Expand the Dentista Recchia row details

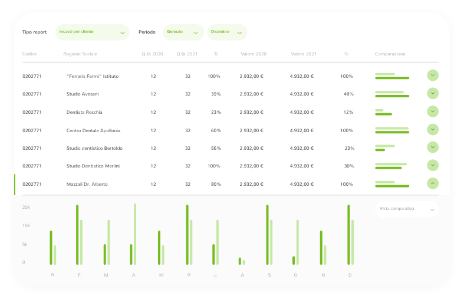(x=433, y=111)
